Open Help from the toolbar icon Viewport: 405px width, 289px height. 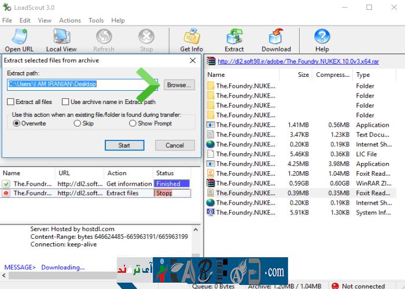(322, 38)
